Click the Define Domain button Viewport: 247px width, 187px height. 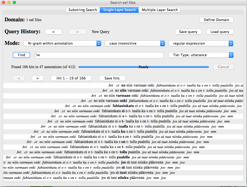pyautogui.click(x=216, y=20)
